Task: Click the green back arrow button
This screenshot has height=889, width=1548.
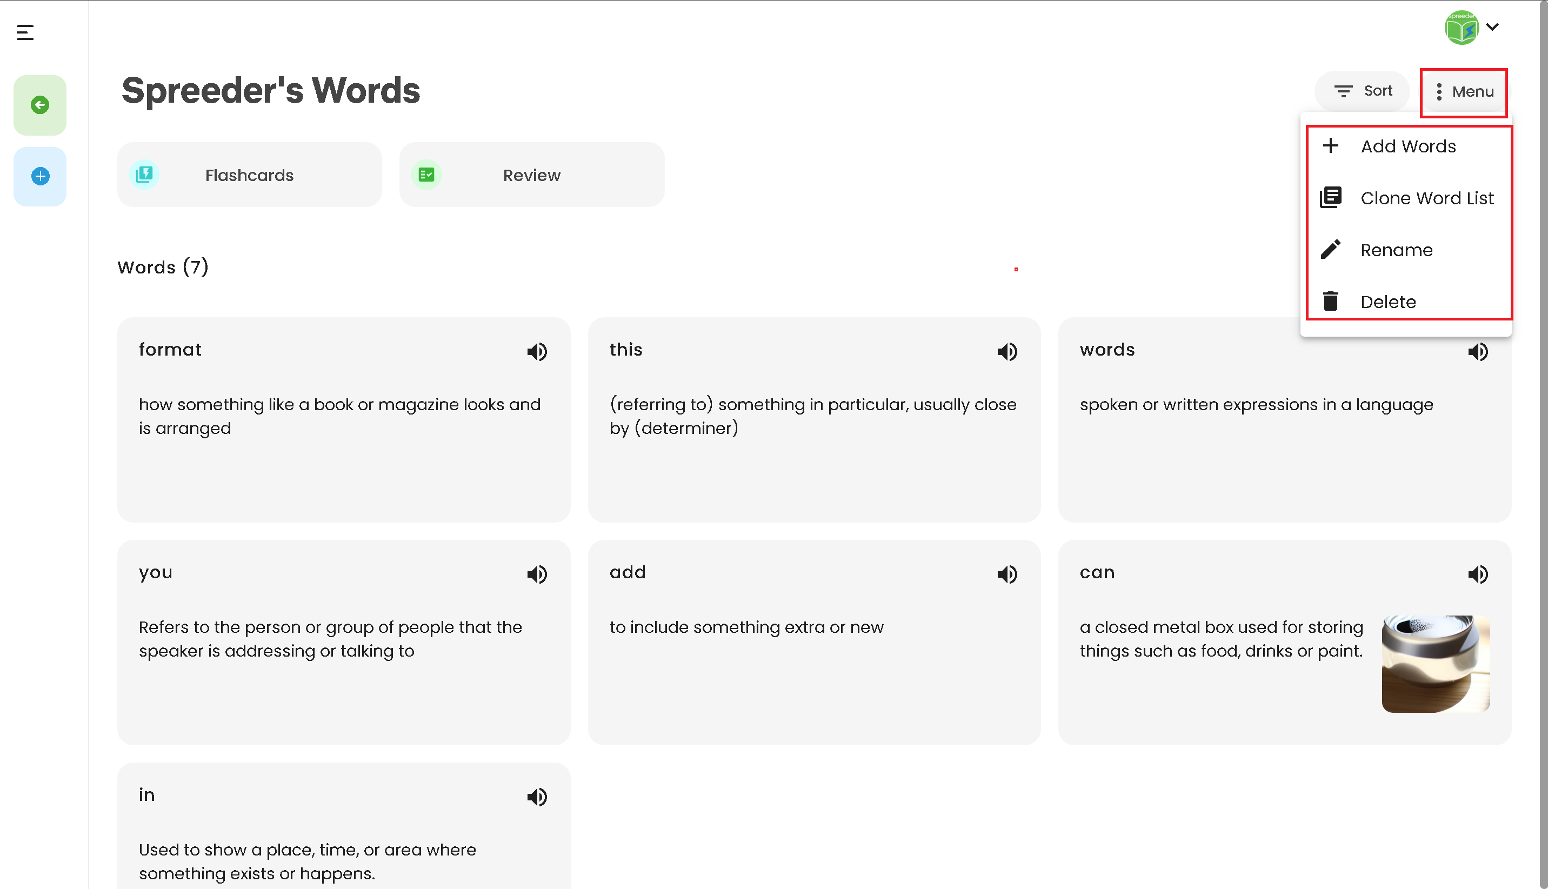Action: [39, 105]
